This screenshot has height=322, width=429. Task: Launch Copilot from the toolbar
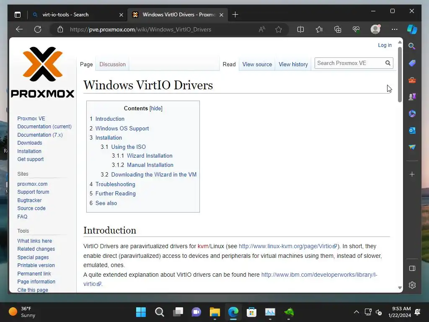(x=412, y=29)
